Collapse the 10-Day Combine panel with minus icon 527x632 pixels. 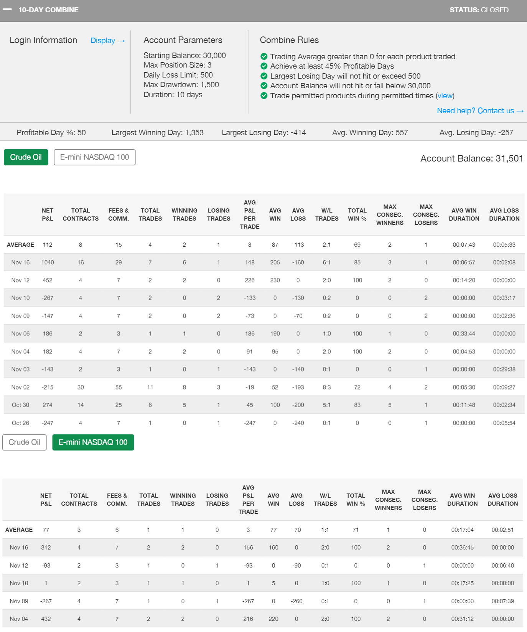tap(7, 10)
